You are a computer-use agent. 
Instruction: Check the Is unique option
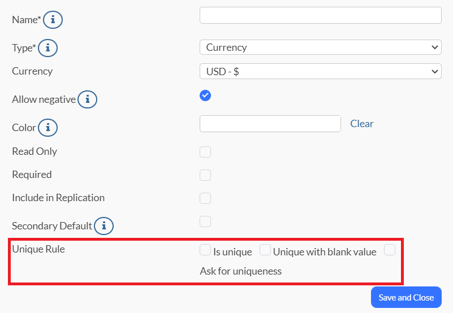click(205, 250)
